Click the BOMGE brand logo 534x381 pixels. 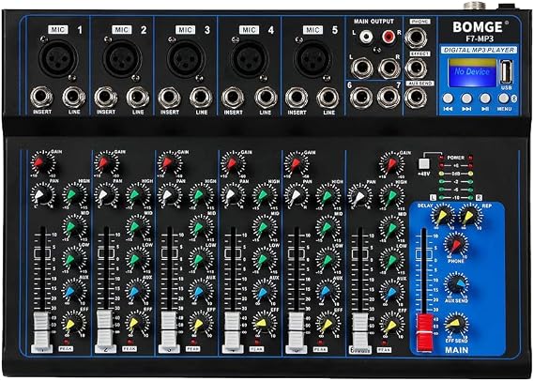(x=478, y=27)
